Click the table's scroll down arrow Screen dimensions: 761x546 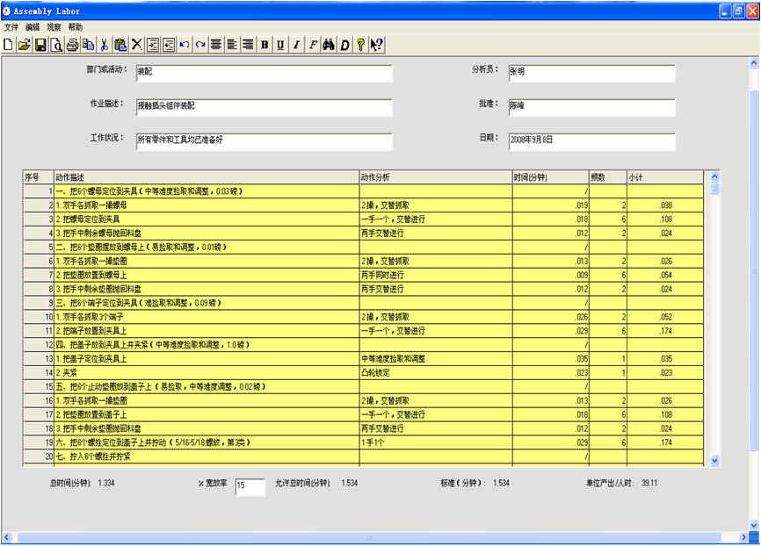tap(714, 459)
